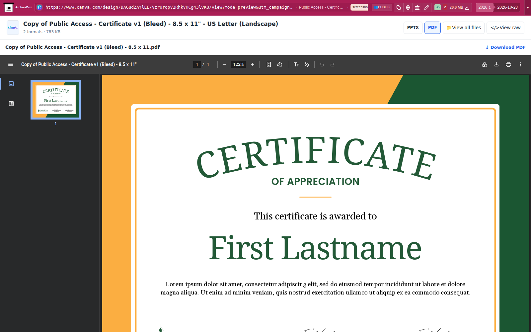Zoom in on the PDF
Screen dimensions: 531x332
coord(253,64)
